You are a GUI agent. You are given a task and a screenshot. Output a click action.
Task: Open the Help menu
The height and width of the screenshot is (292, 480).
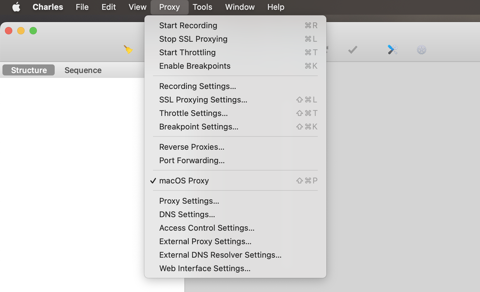pos(276,7)
